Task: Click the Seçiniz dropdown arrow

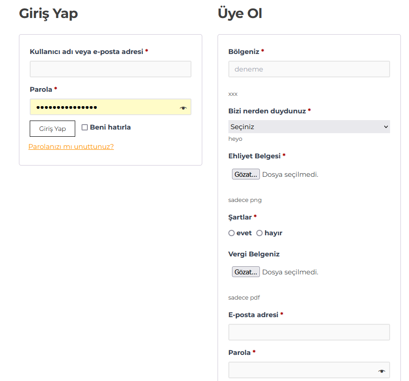Action: [x=386, y=127]
